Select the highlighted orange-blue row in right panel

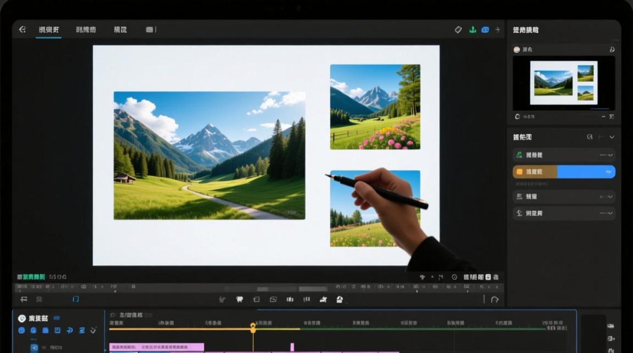click(x=563, y=172)
